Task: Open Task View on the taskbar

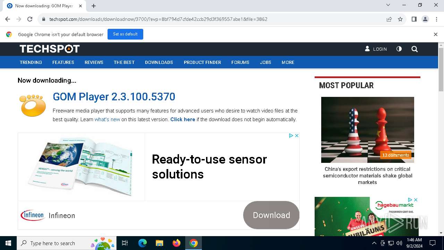Action: point(125,243)
